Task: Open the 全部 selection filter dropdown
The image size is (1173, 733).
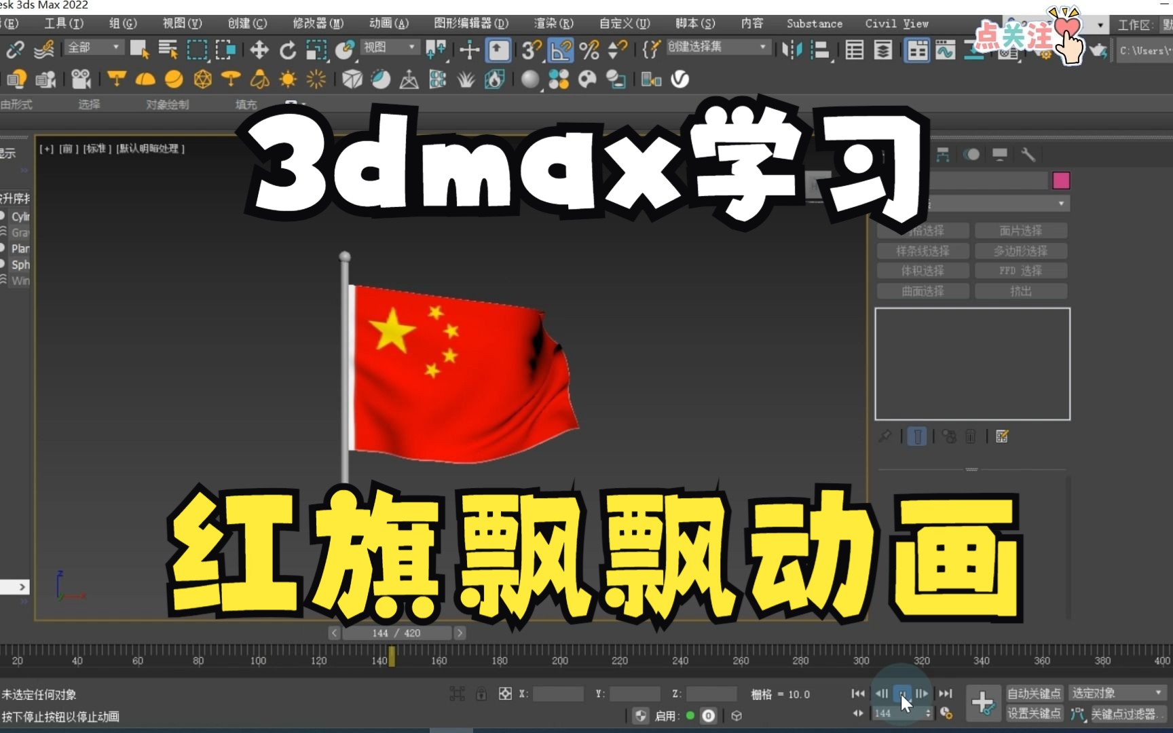Action: click(x=93, y=48)
